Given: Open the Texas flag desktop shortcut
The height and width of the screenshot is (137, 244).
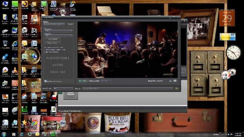Looking at the screenshot, I should (x=54, y=98).
